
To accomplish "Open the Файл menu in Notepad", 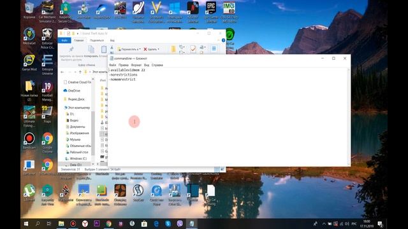I will (x=112, y=65).
